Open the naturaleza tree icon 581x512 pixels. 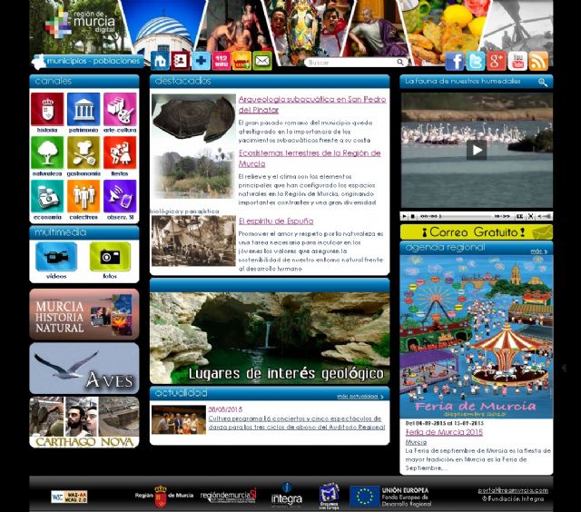pos(47,153)
